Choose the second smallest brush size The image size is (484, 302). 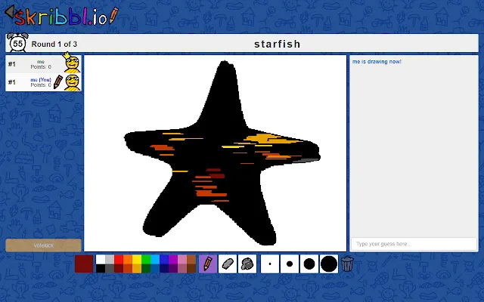(289, 263)
